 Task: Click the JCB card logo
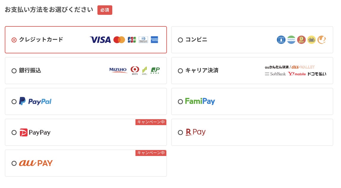pos(132,40)
